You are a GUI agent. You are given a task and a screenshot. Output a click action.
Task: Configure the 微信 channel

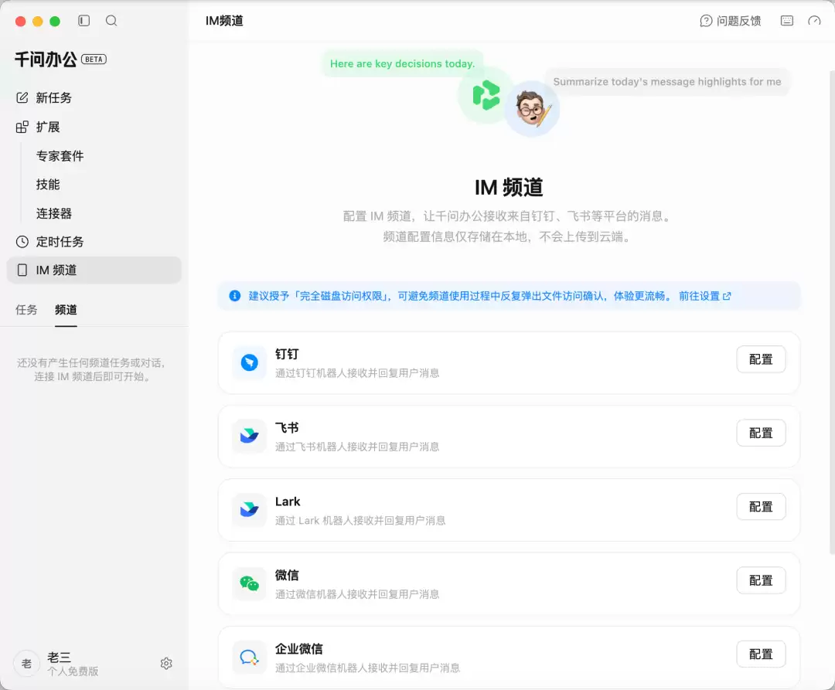point(761,580)
